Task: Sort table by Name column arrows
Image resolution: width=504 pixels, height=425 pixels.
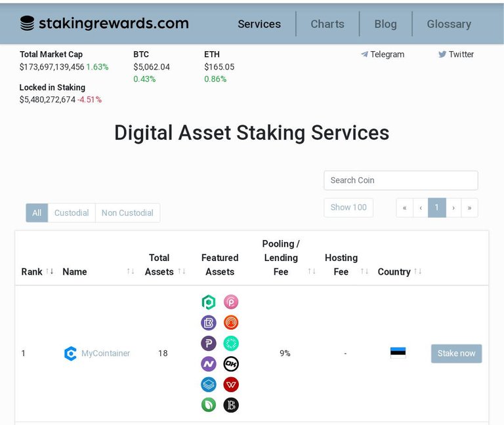Action: tap(130, 272)
